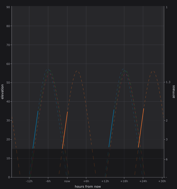177x189 pixels.
Task: Click the 'now' tick label on x-axis
Action: [67, 181]
